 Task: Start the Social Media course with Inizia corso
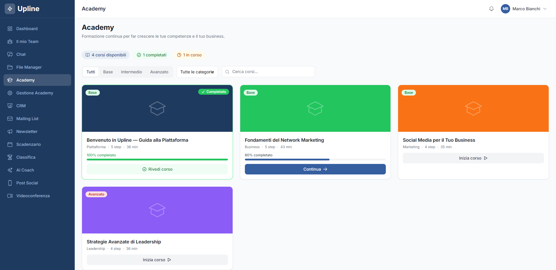click(473, 158)
